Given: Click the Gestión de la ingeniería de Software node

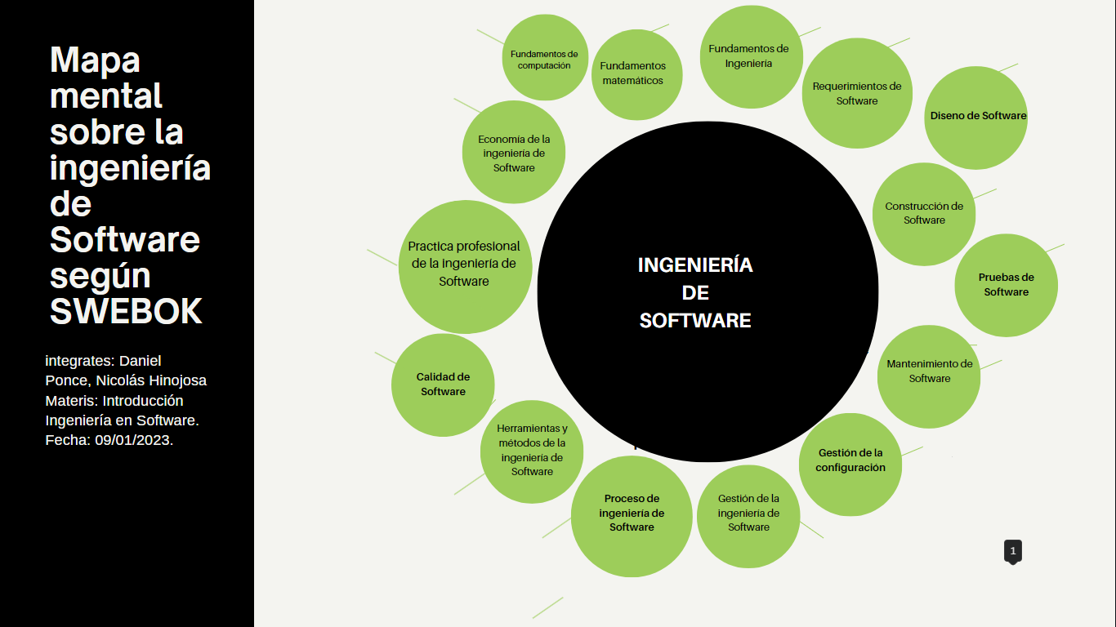Looking at the screenshot, I should pyautogui.click(x=748, y=514).
